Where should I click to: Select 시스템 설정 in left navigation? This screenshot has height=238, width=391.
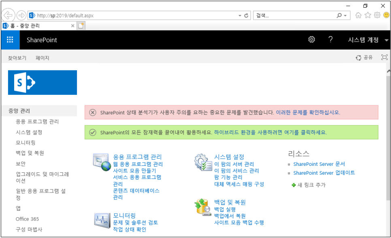29,132
